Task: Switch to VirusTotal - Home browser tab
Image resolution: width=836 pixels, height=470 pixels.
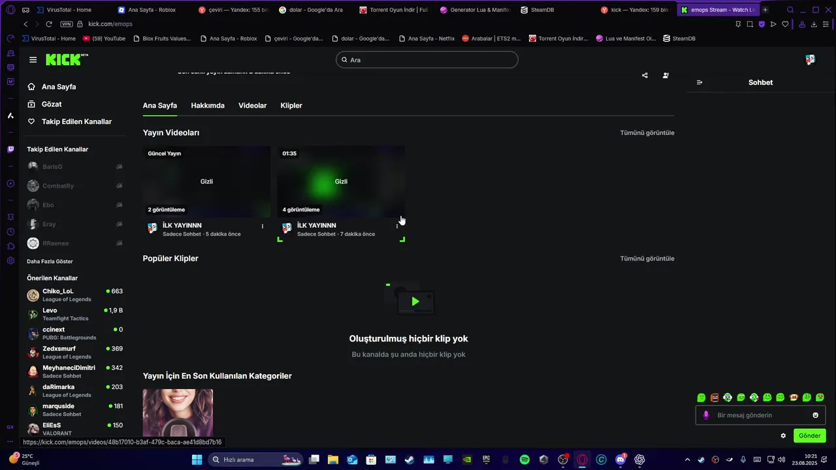Action: pos(71,10)
